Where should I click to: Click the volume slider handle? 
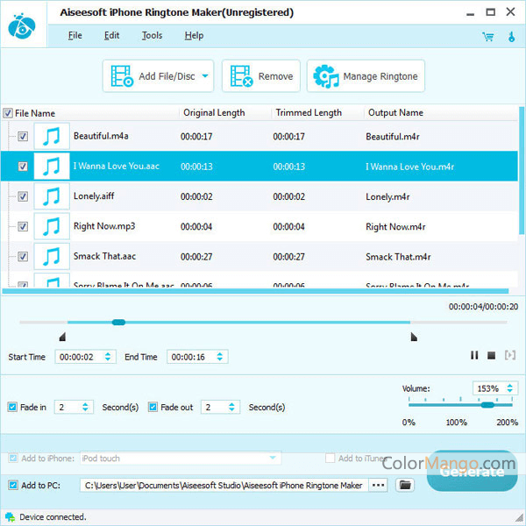[x=487, y=405]
